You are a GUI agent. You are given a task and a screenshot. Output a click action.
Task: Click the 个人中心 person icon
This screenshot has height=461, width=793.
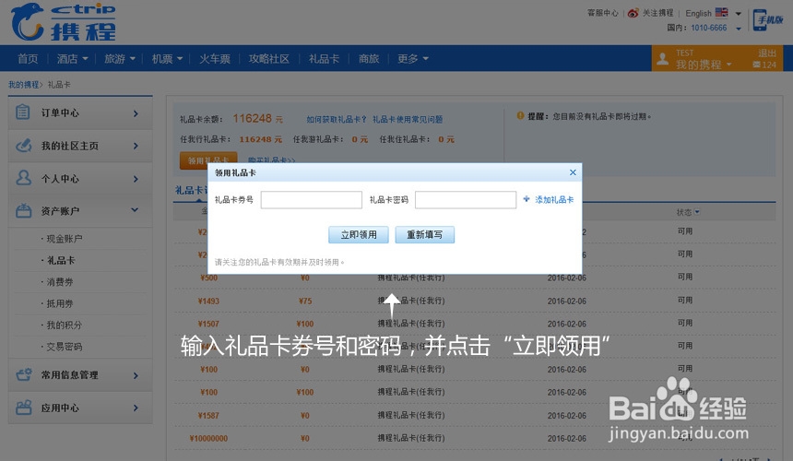[x=23, y=178]
